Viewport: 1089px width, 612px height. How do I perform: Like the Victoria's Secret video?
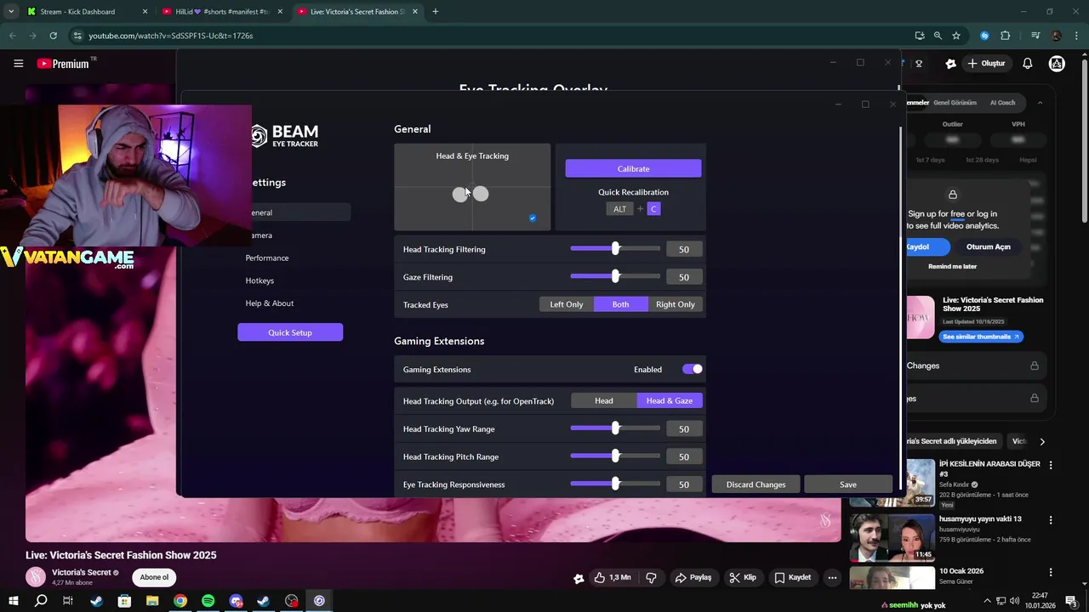(613, 577)
